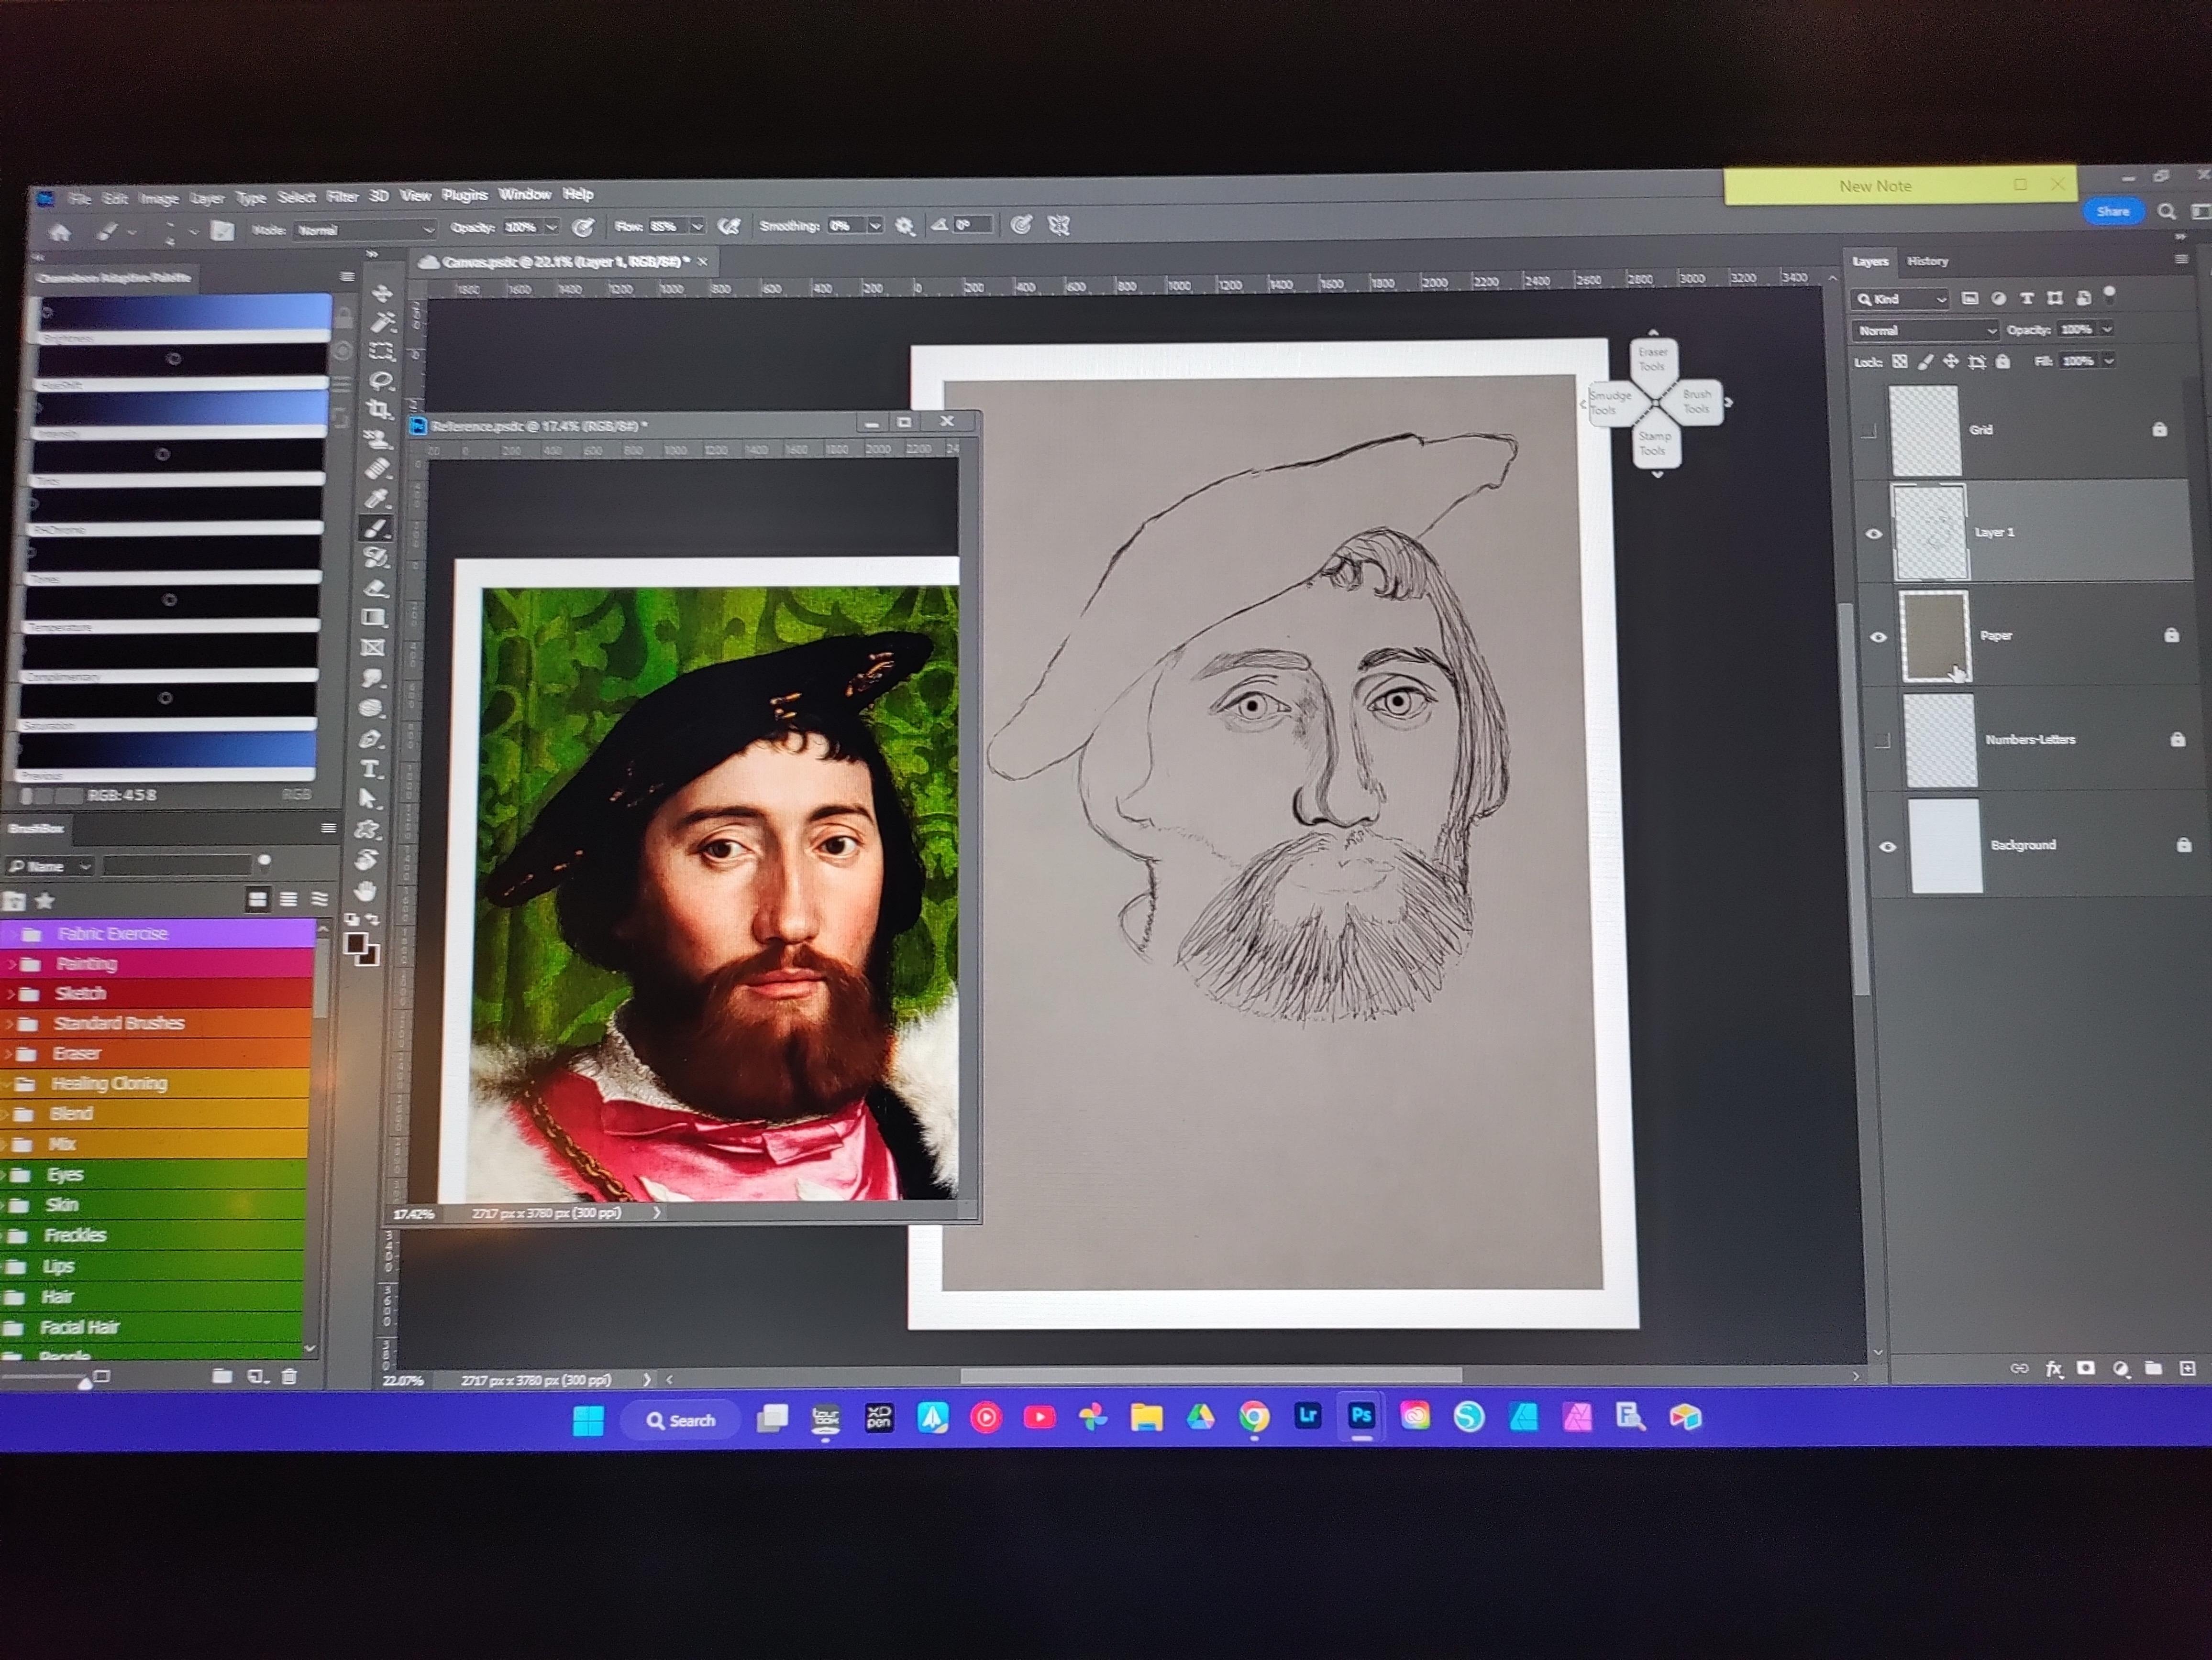Open the Select menu

(x=296, y=198)
